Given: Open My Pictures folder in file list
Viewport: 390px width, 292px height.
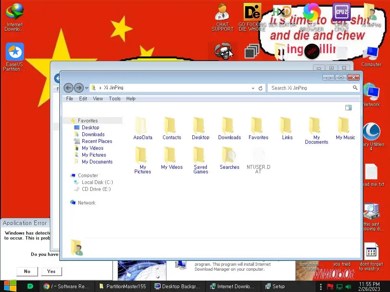Looking at the screenshot, I should coord(142,160).
